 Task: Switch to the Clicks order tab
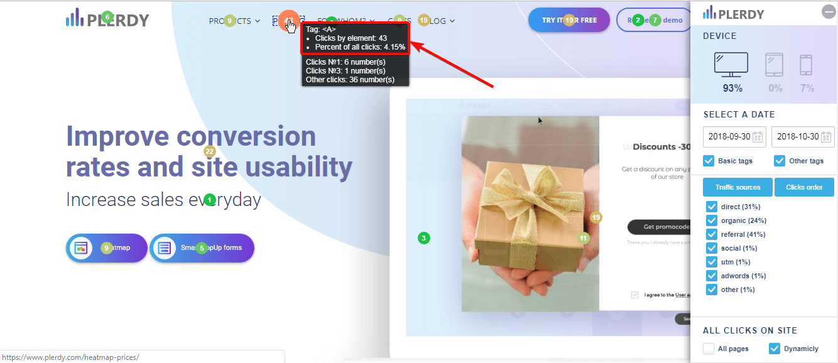(804, 187)
